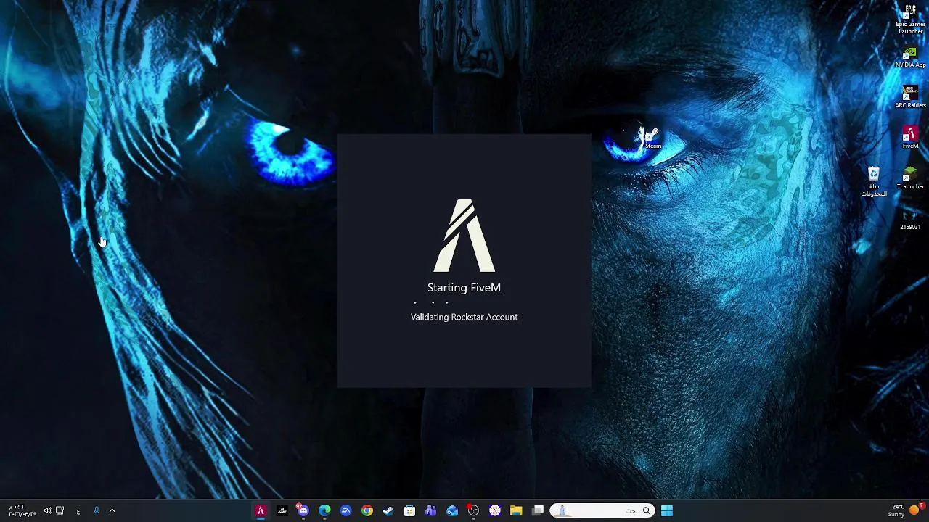Viewport: 929px width, 522px height.
Task: Open Microsoft Store from the taskbar
Action: pos(409,510)
